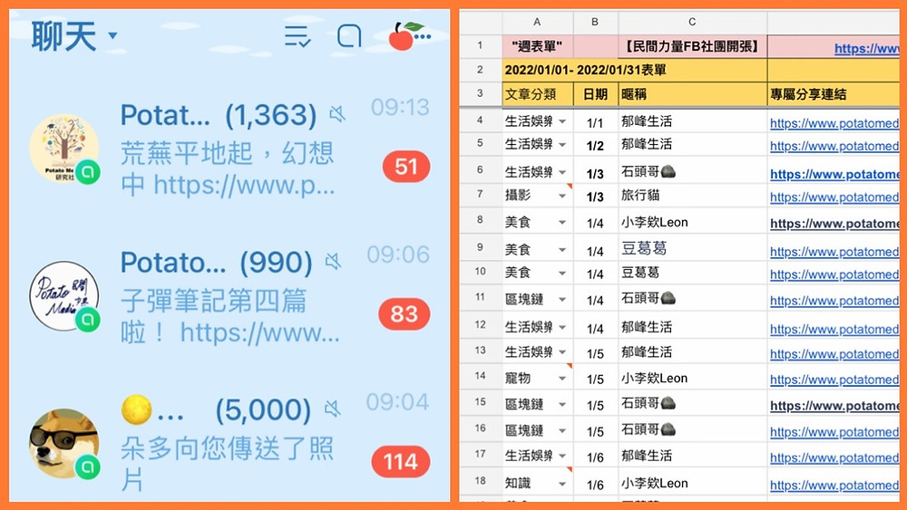Open the 聊天 filter dropdown arrow

tap(112, 36)
